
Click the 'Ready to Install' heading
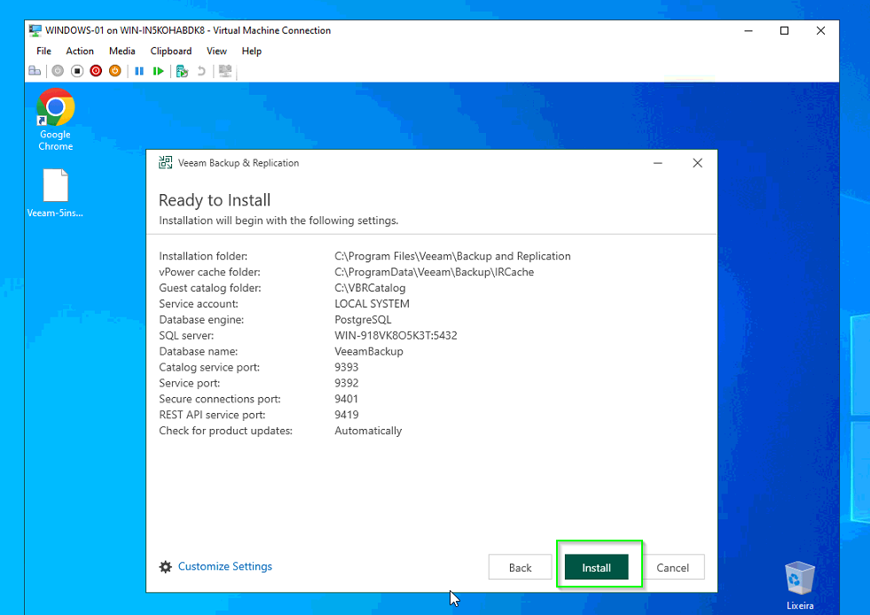215,200
